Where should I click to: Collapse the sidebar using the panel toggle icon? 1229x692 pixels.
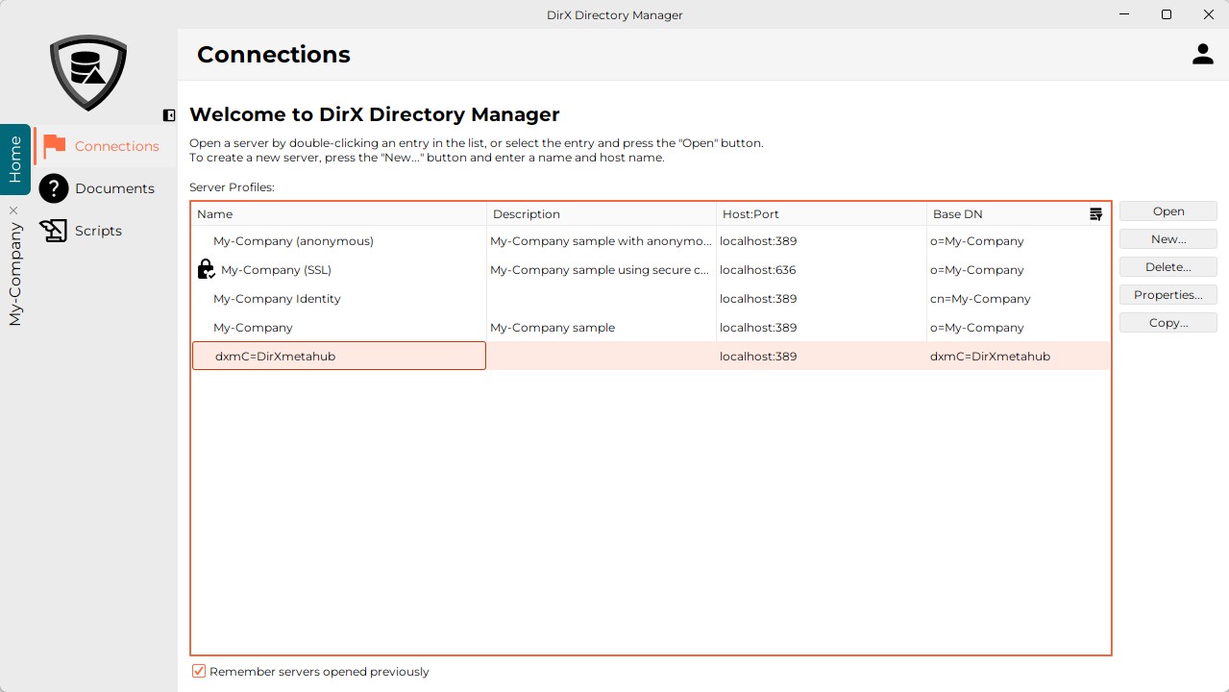[169, 115]
